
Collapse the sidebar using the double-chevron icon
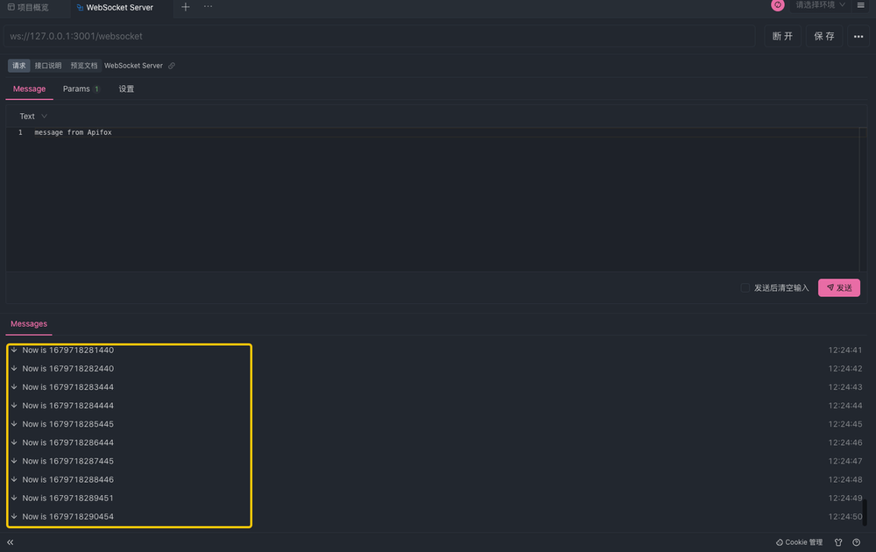tap(10, 541)
